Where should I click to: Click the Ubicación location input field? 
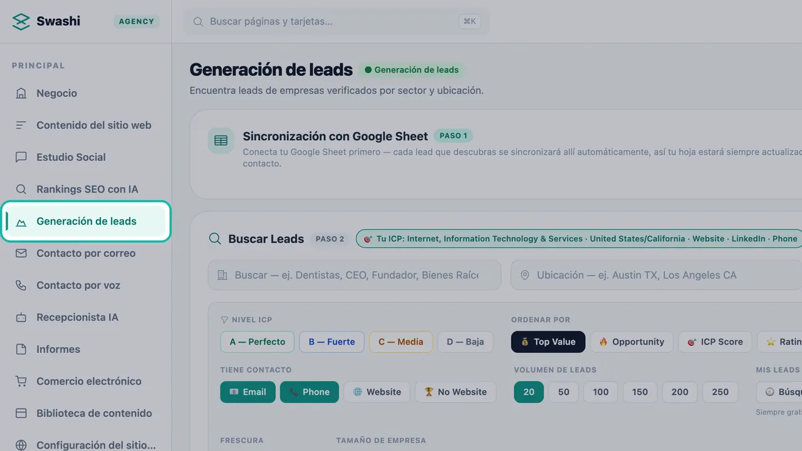point(656,275)
